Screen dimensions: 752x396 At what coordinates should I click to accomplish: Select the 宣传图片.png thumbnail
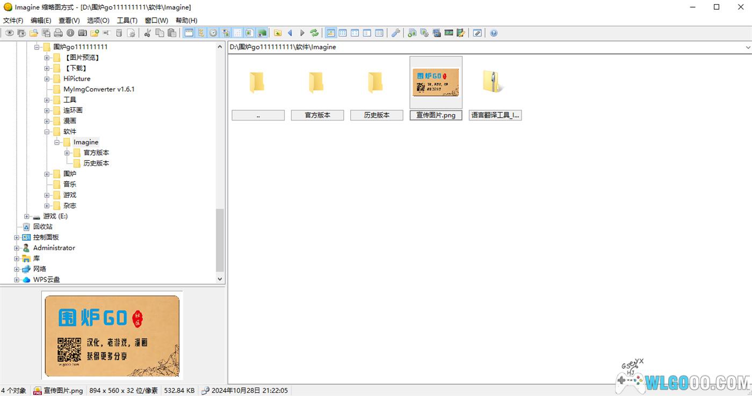436,82
